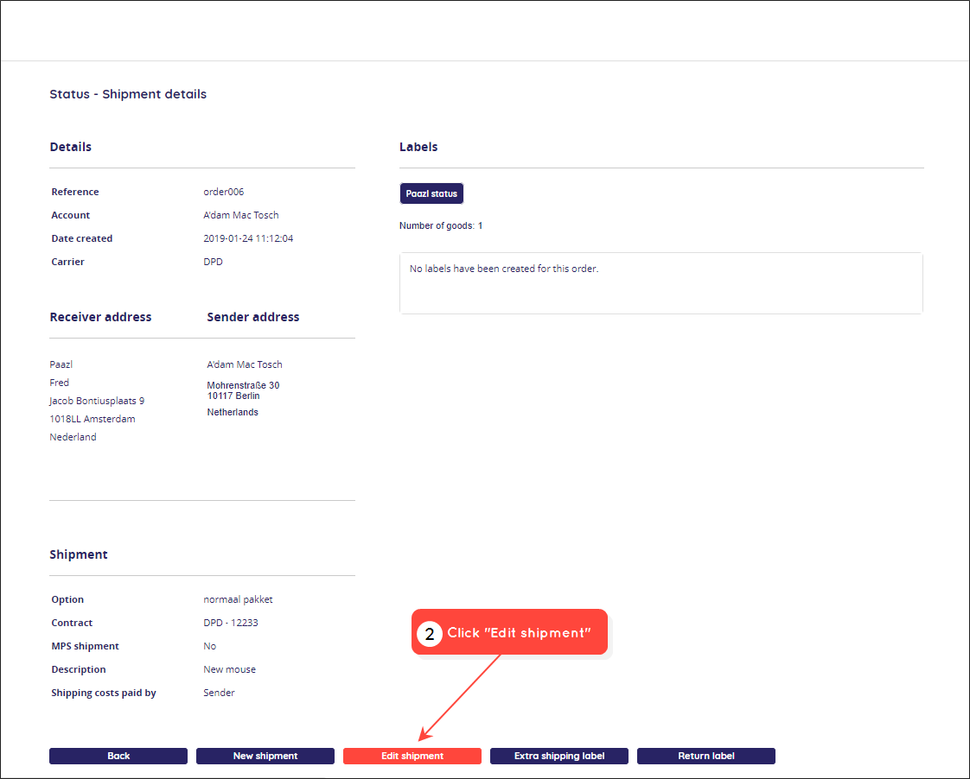The image size is (970, 779).
Task: Click the numbered step 2 badge
Action: point(430,634)
